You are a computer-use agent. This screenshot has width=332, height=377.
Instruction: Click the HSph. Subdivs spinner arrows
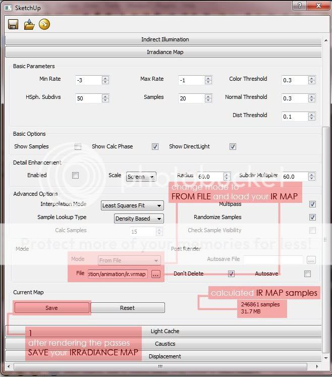pyautogui.click(x=105, y=98)
